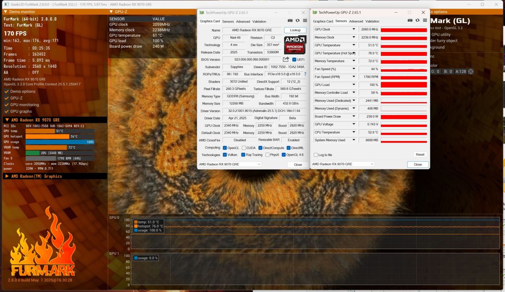This screenshot has height=292, width=505.
Task: Uncheck Demo options in FurMark monitor
Action: click(x=6, y=91)
